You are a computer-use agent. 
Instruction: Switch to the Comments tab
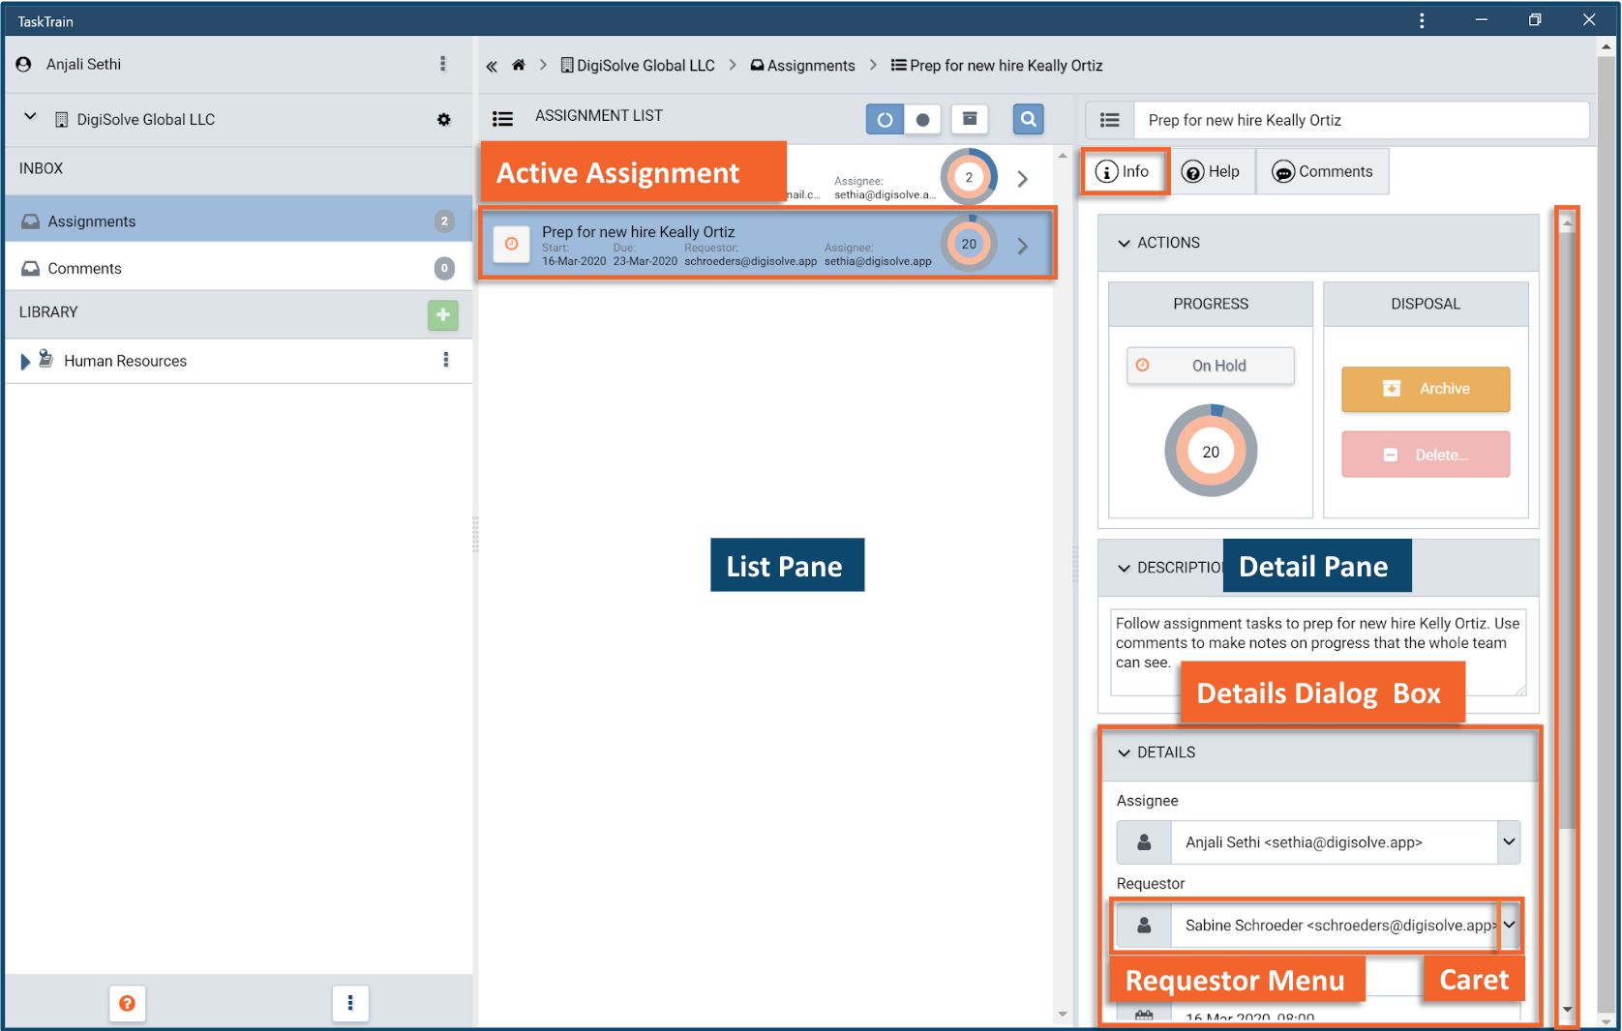1322,171
